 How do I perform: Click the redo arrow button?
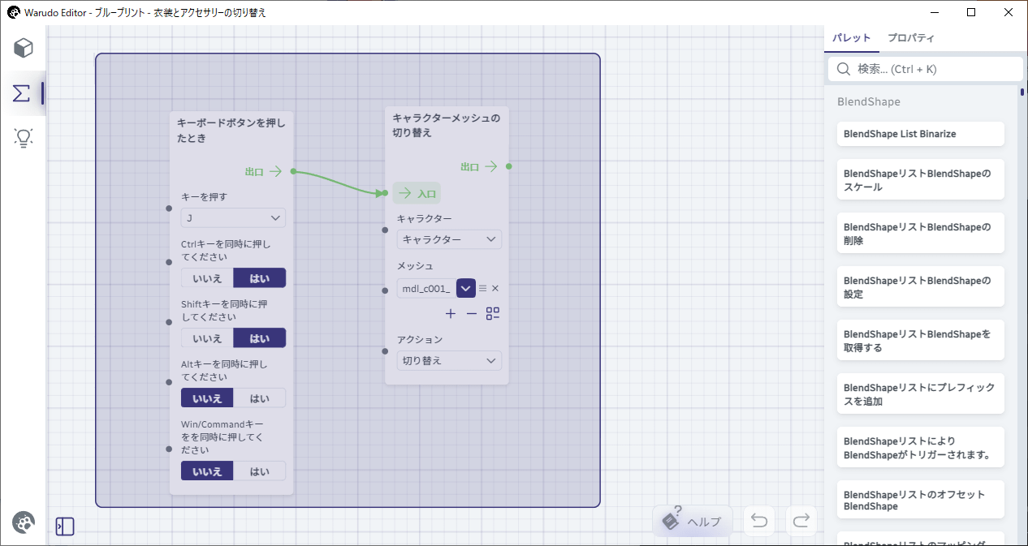(801, 521)
